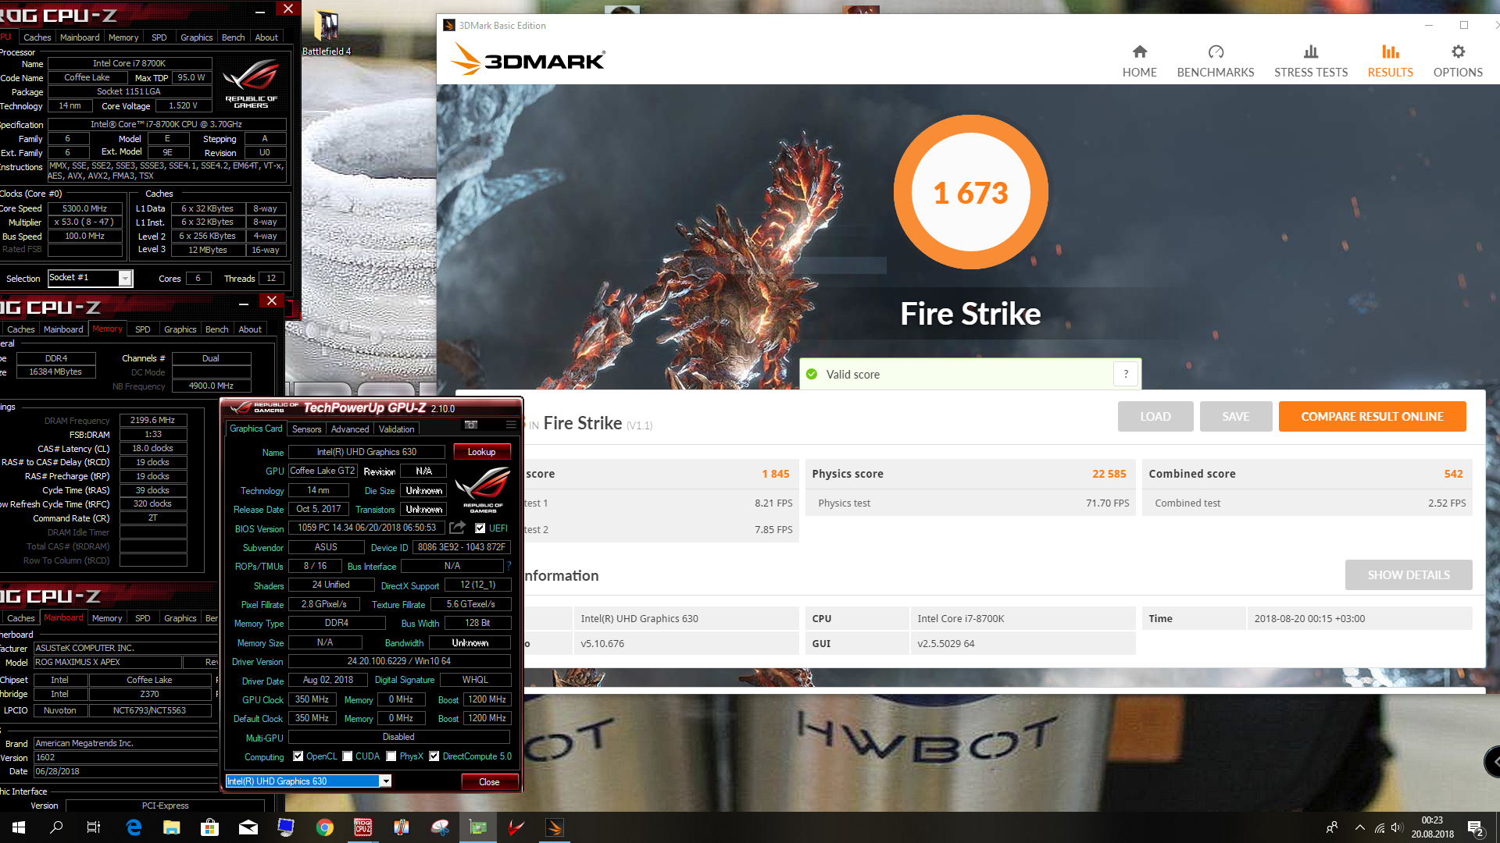Click the Load button in 3DMark
This screenshot has height=843, width=1500.
1155,417
